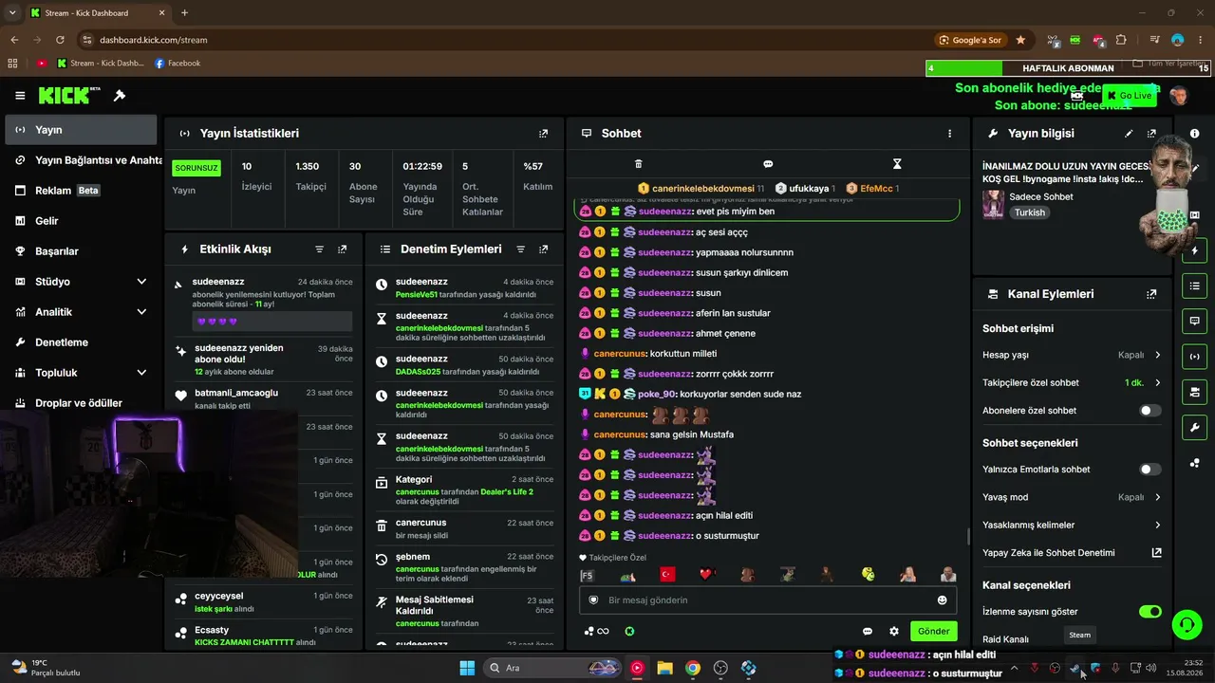Open the Yayın sidebar item

coord(81,130)
